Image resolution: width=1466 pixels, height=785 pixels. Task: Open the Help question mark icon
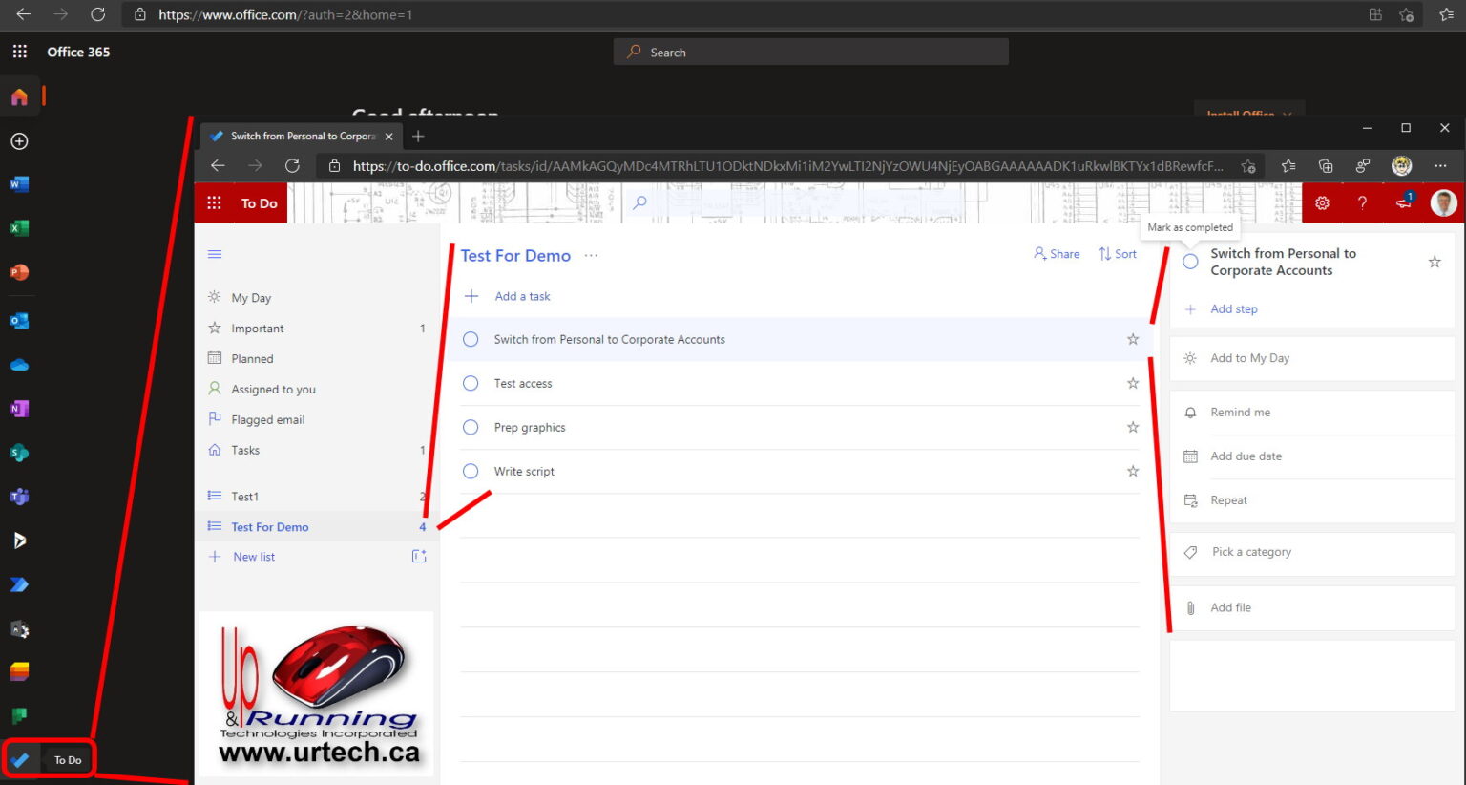click(x=1362, y=202)
